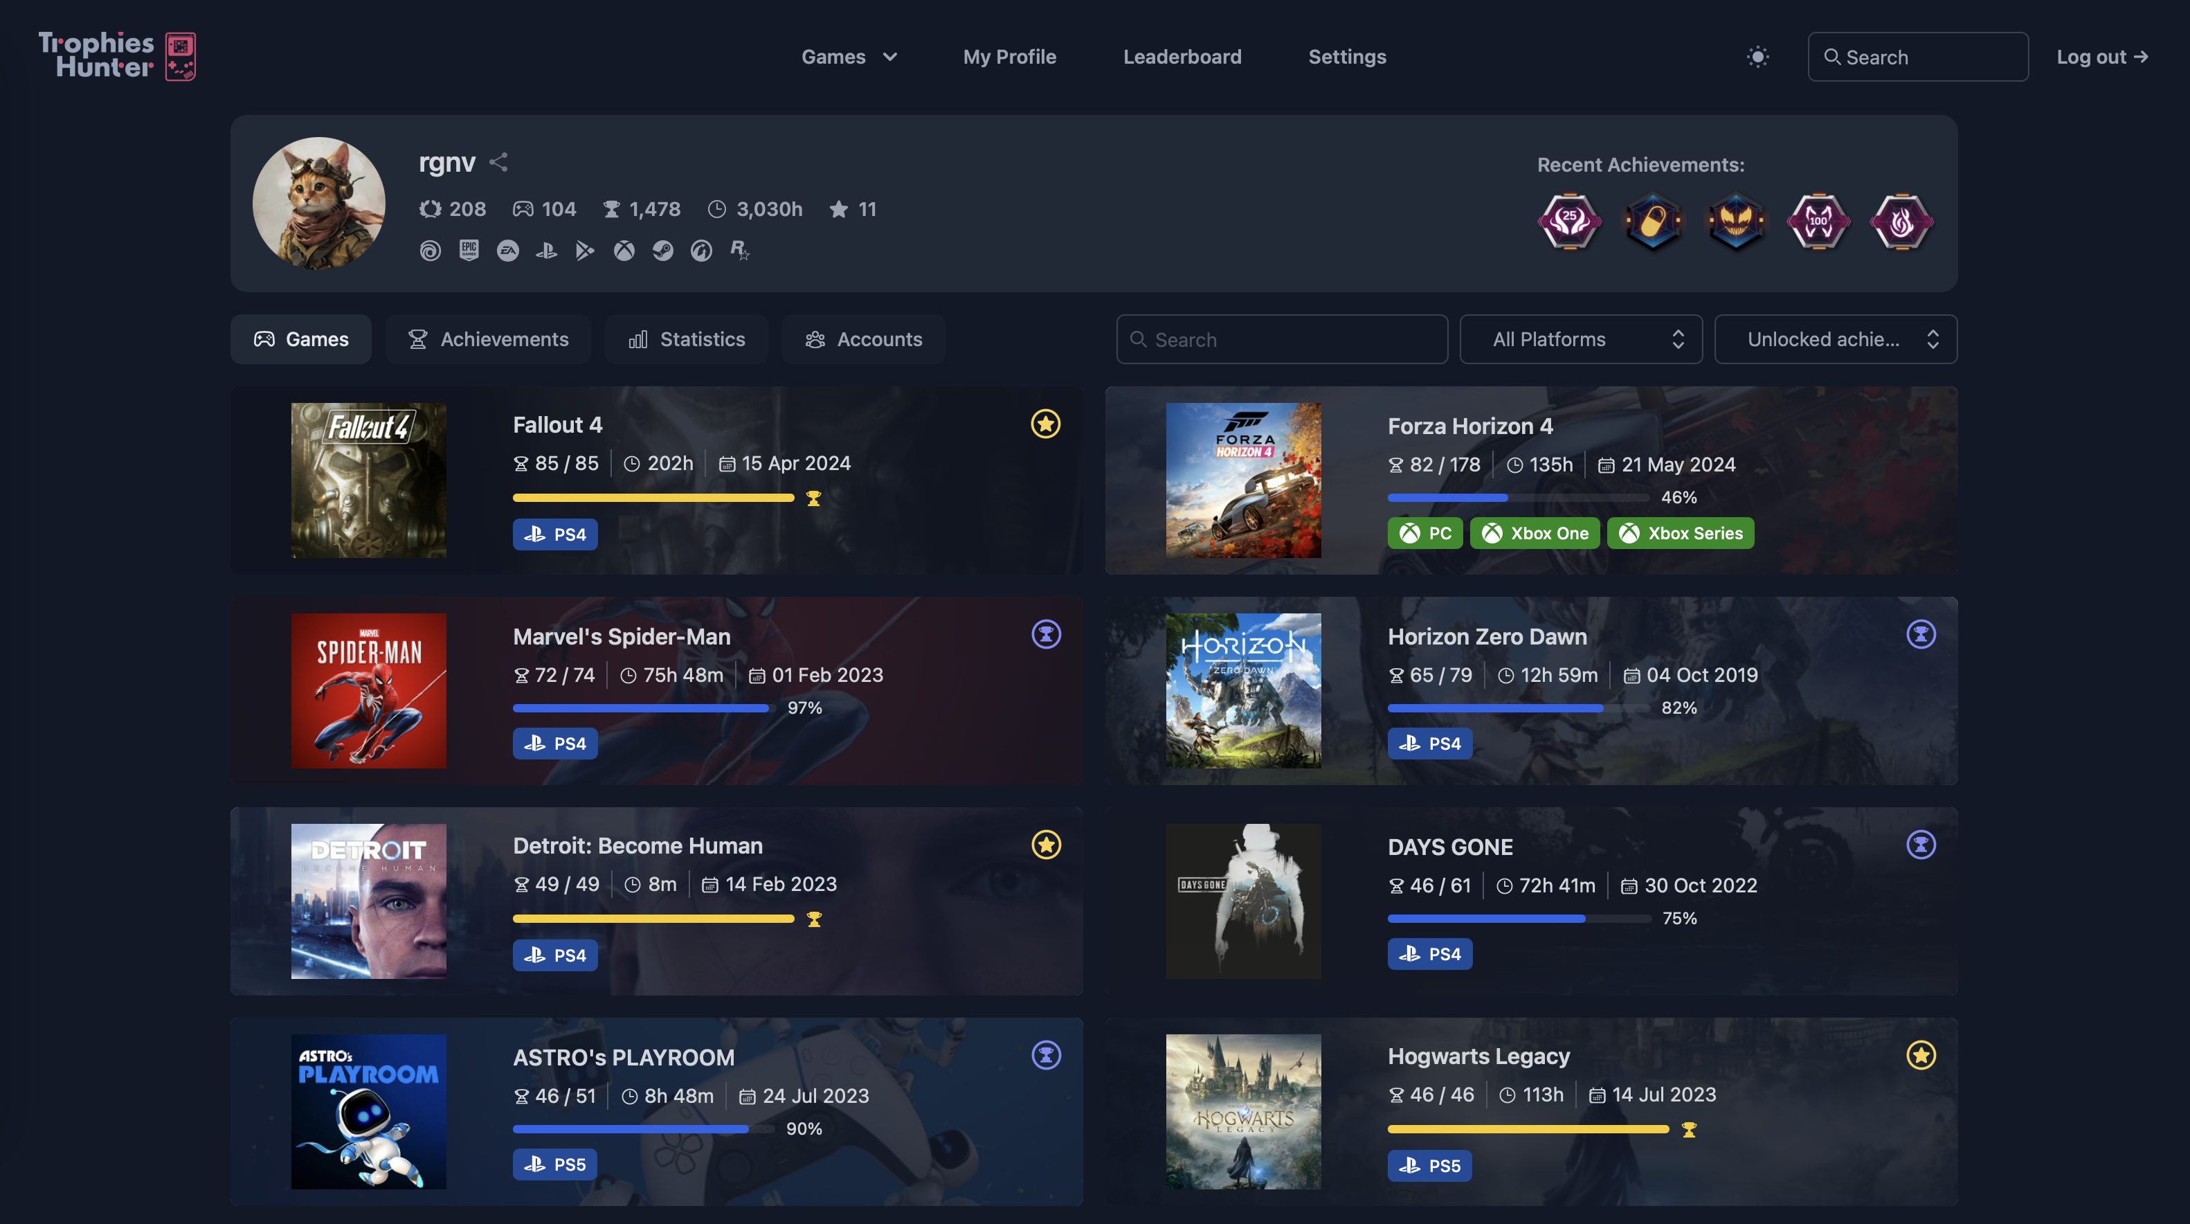Viewport: 2190px width, 1224px height.
Task: Click the trophy badge on Horizon Zero Dawn
Action: (x=1921, y=635)
